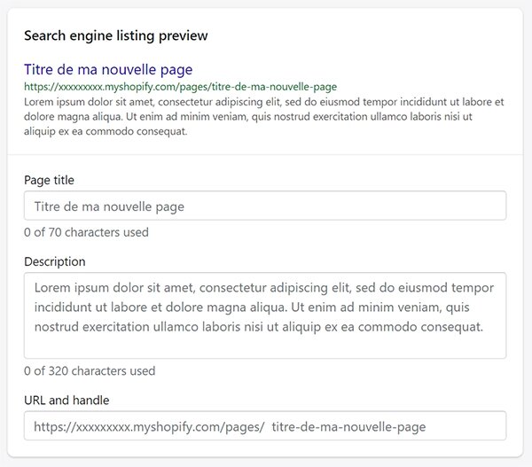
Task: Click the 'URL and handle' label
Action: tap(66, 401)
